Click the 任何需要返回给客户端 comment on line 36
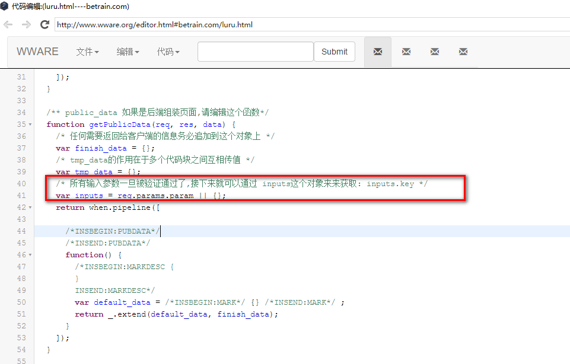 [165, 136]
